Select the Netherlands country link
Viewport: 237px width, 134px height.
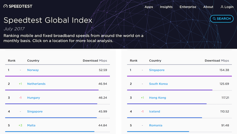(x=36, y=84)
